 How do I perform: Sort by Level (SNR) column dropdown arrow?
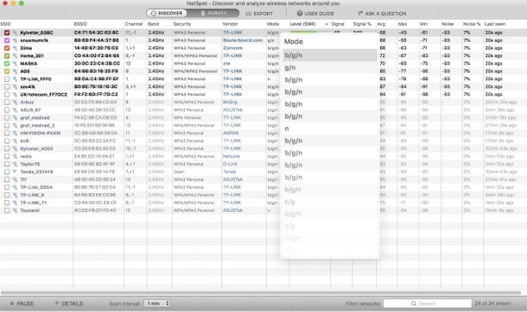coord(326,24)
